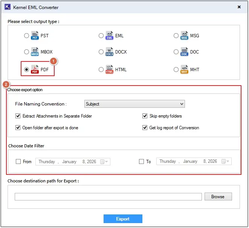Viewport: 249px width, 228px height.
Task: Click the 'Kernel EML Converter' window title
Action: point(36,8)
